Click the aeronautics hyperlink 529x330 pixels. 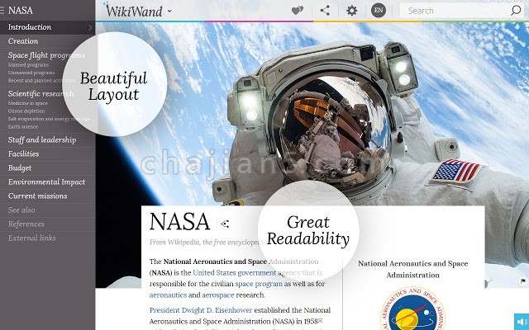168,295
